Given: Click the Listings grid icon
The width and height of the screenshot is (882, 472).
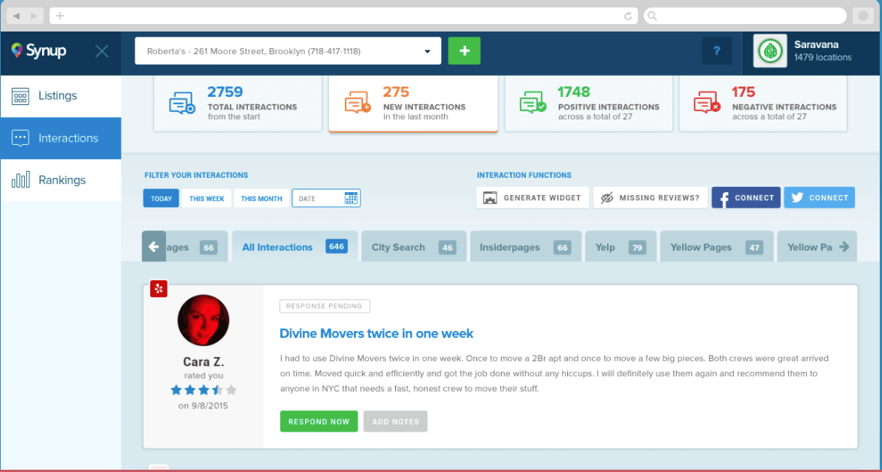Looking at the screenshot, I should click(20, 96).
